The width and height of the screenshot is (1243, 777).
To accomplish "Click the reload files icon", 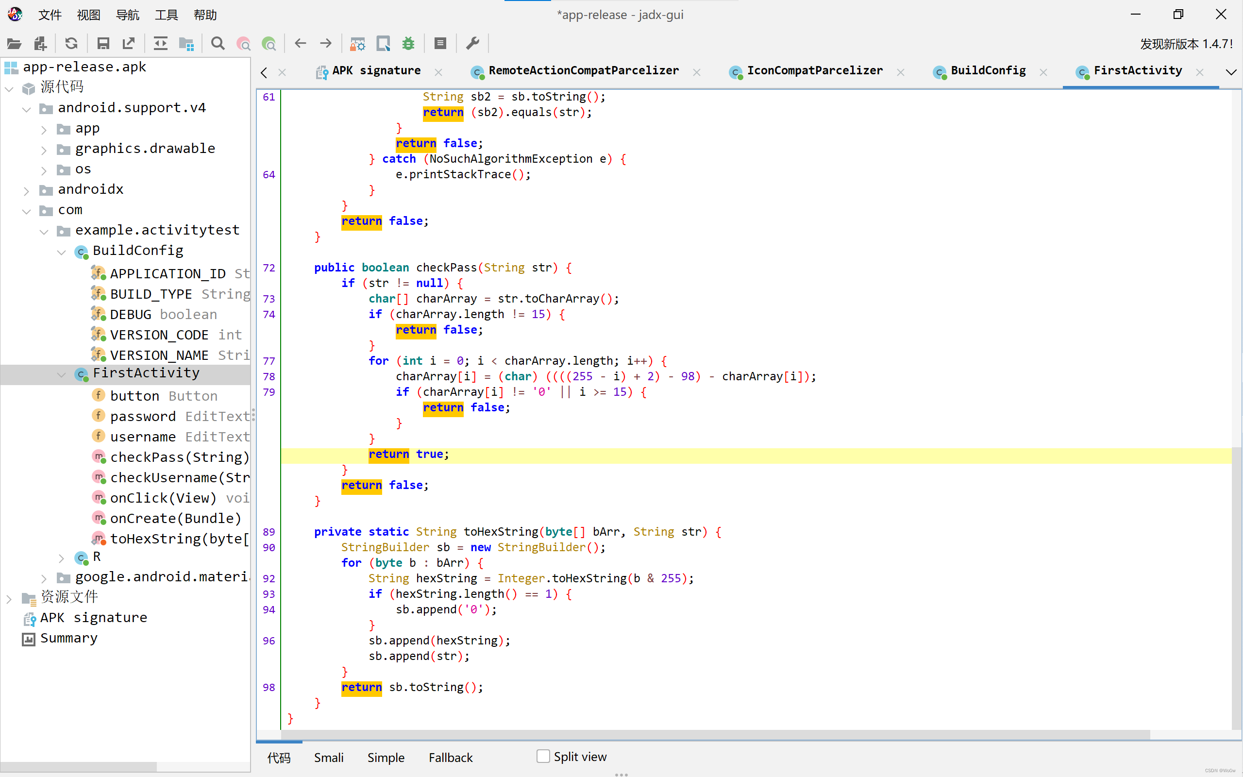I will (x=71, y=44).
